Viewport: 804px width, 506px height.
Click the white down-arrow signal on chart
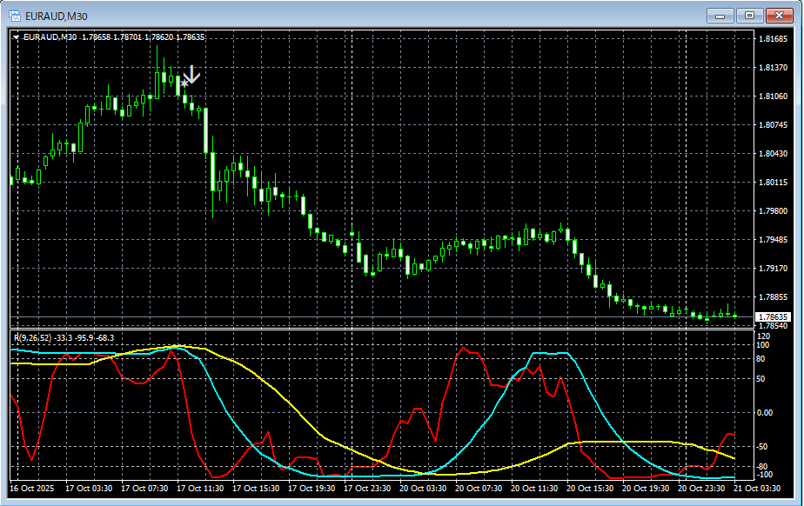(x=191, y=75)
